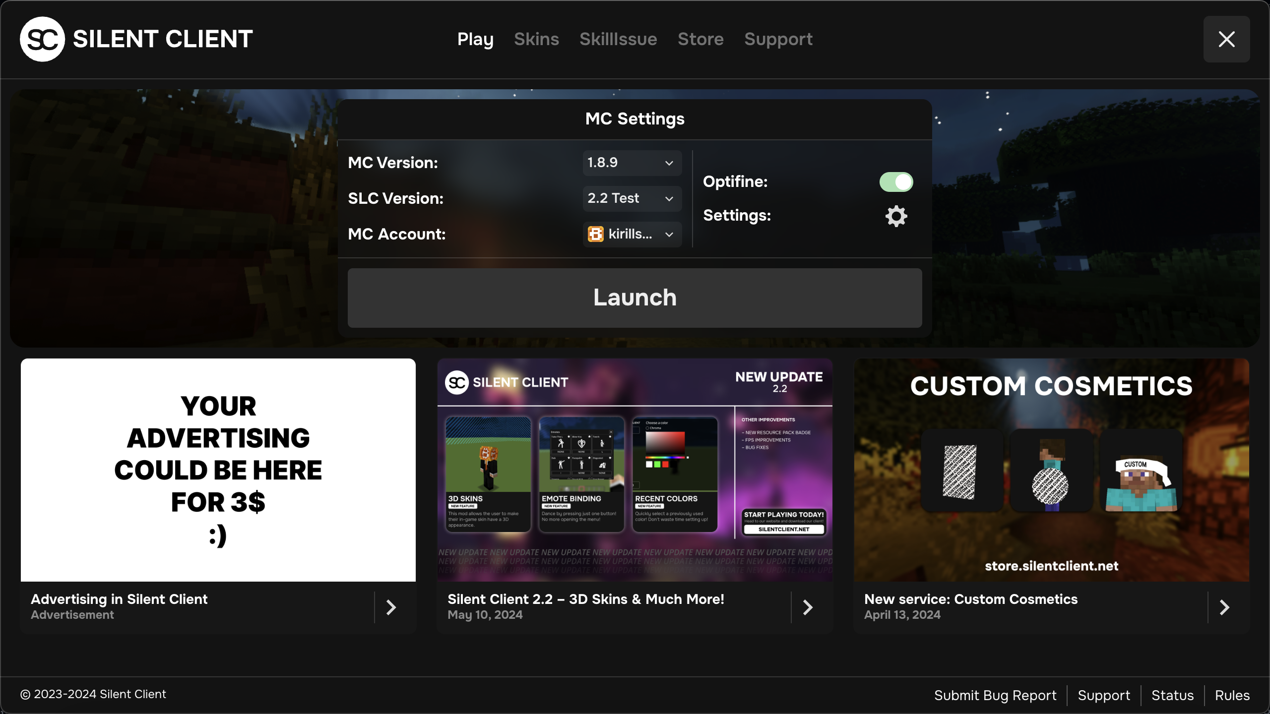Click the player head icon in MC Account selector
1270x714 pixels.
click(x=595, y=234)
